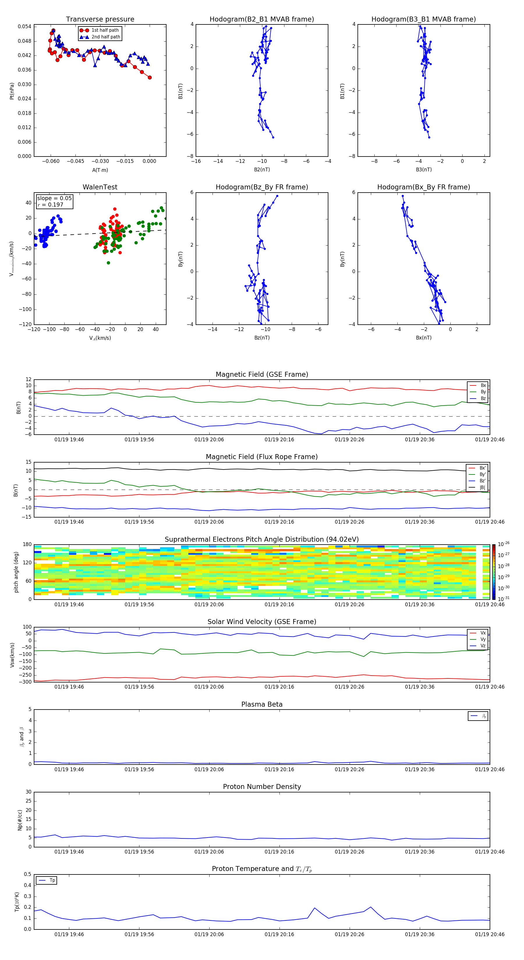Click the "Hodogram(Bx_By FR frame)" title
This screenshot has height=960, width=524.
[x=424, y=187]
